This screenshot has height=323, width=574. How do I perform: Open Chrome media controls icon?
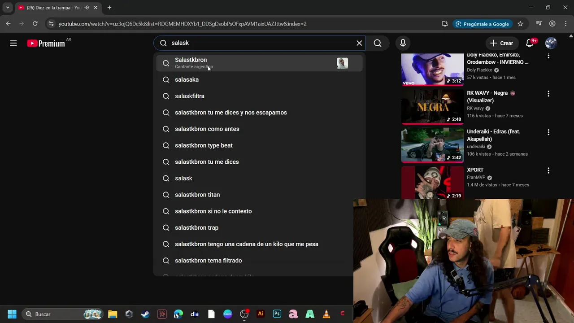coord(539,24)
